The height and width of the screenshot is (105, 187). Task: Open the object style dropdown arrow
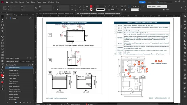[x=168, y=6]
